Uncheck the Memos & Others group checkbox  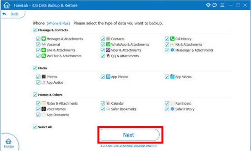coord(35,95)
